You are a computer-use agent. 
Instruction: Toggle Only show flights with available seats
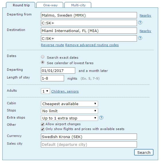pyautogui.click(x=43, y=129)
